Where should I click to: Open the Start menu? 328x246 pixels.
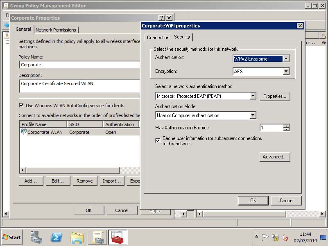pyautogui.click(x=12, y=237)
